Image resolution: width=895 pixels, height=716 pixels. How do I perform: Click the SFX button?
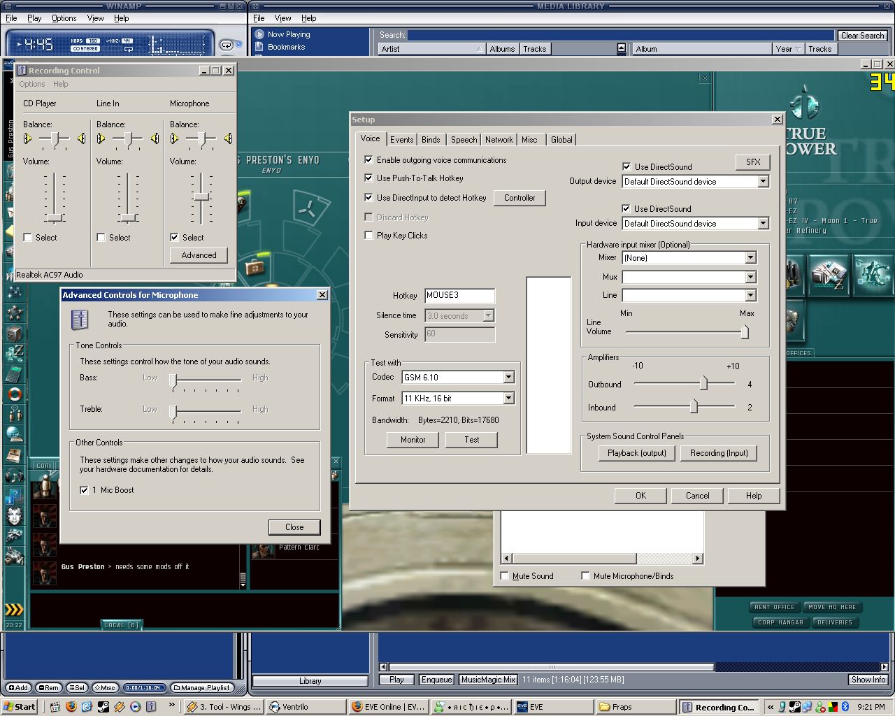[x=753, y=162]
